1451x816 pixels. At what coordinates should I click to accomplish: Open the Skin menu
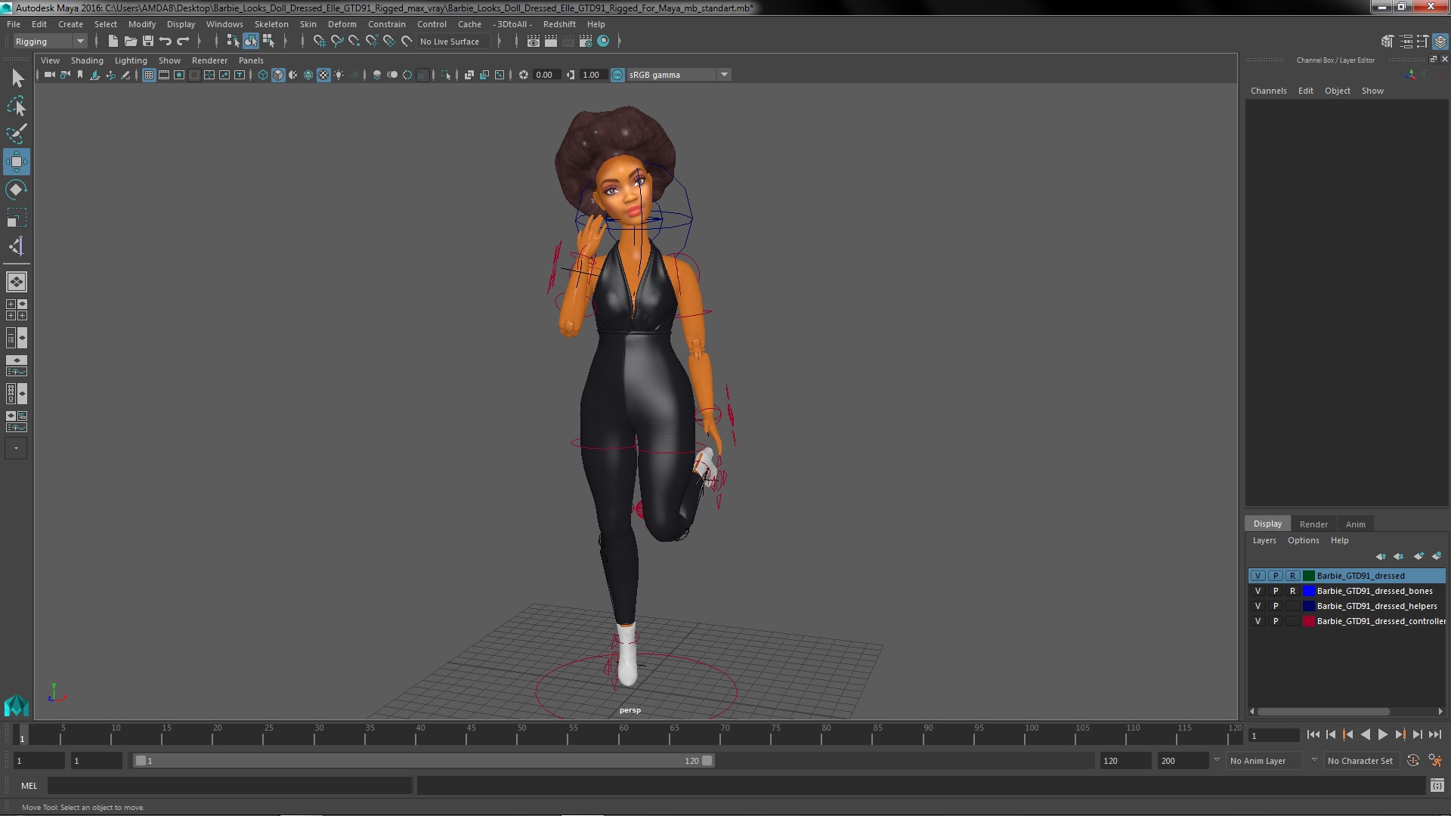308,24
